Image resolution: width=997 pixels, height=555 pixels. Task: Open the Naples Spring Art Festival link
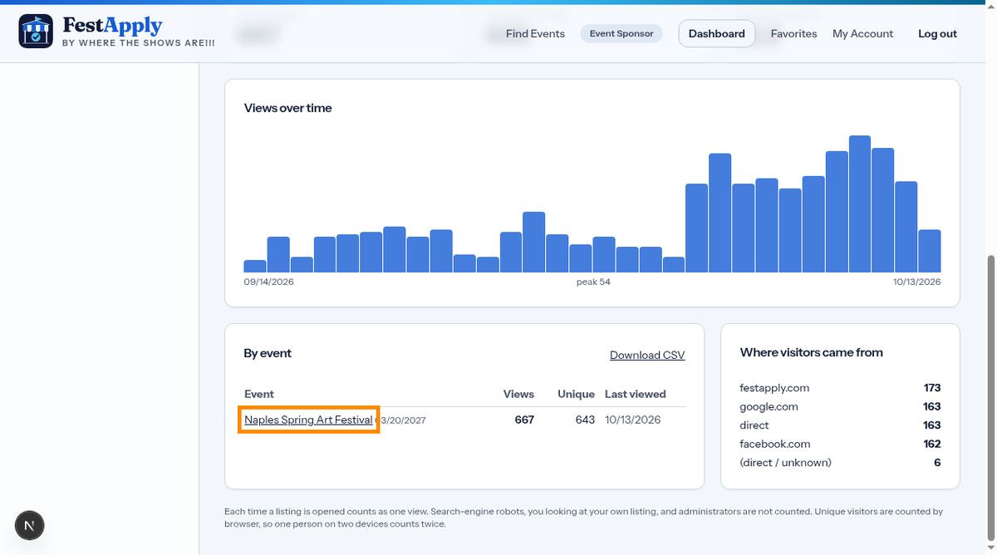308,420
